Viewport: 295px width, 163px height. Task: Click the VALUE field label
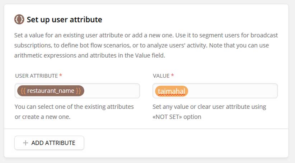pyautogui.click(x=161, y=76)
